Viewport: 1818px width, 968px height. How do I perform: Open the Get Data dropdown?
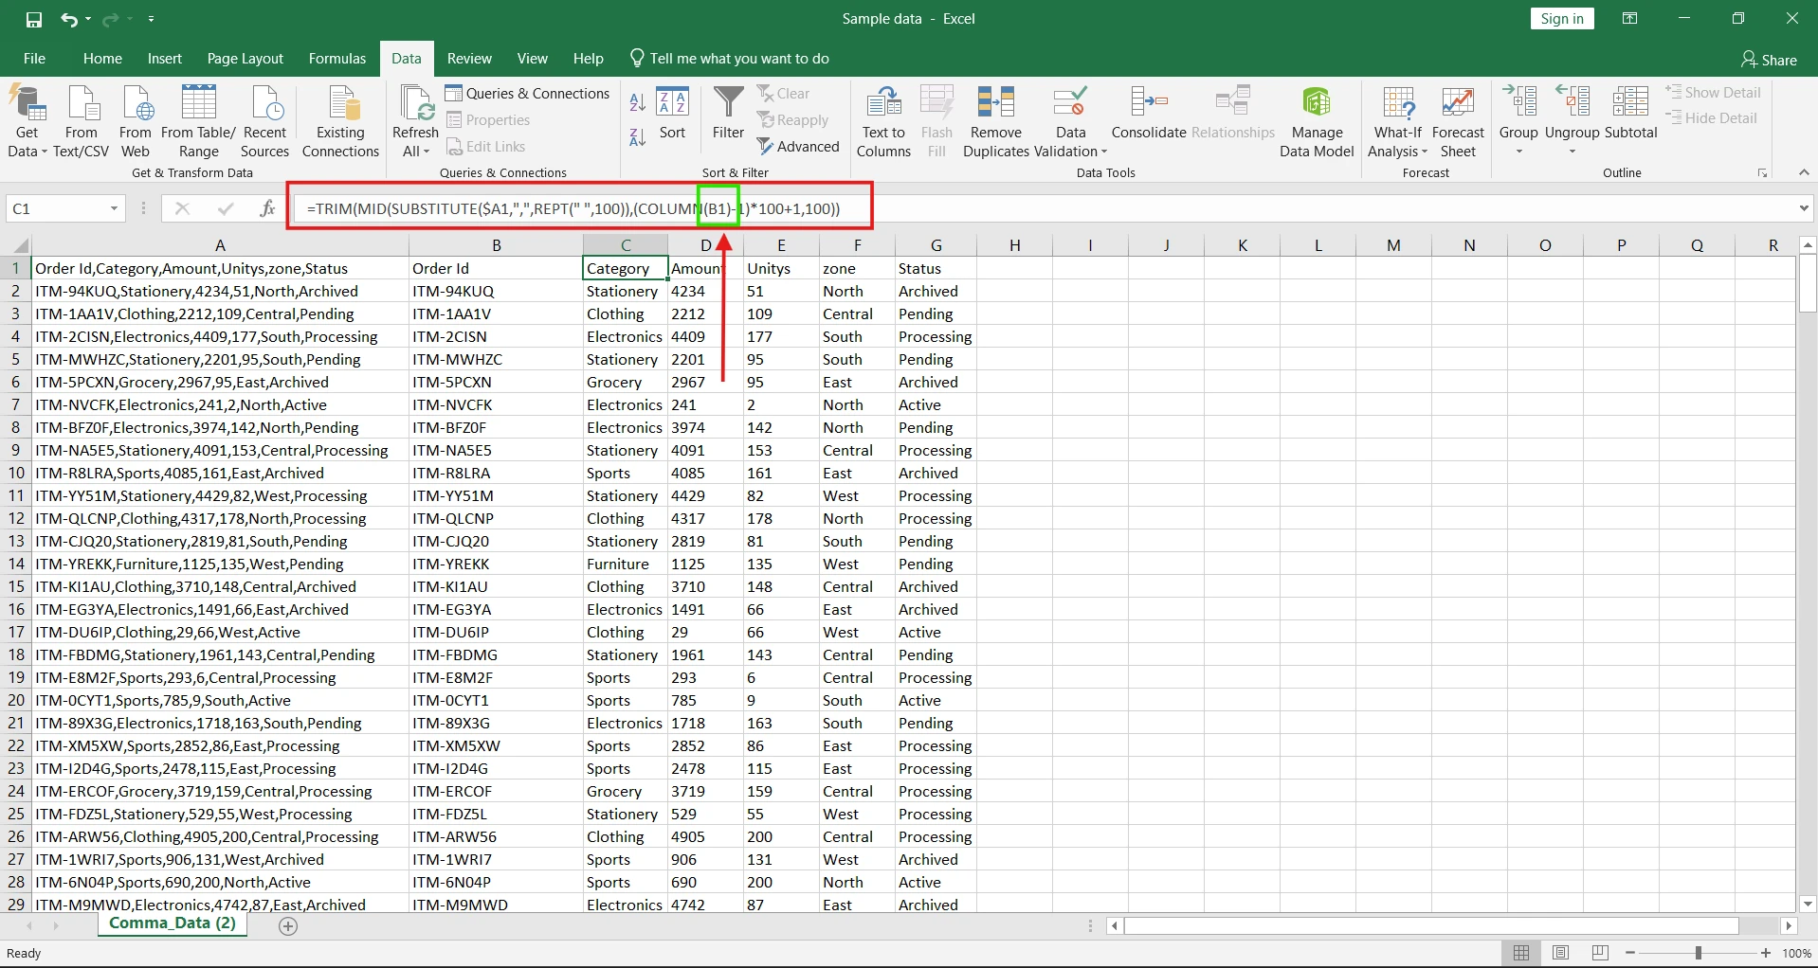pos(27,119)
